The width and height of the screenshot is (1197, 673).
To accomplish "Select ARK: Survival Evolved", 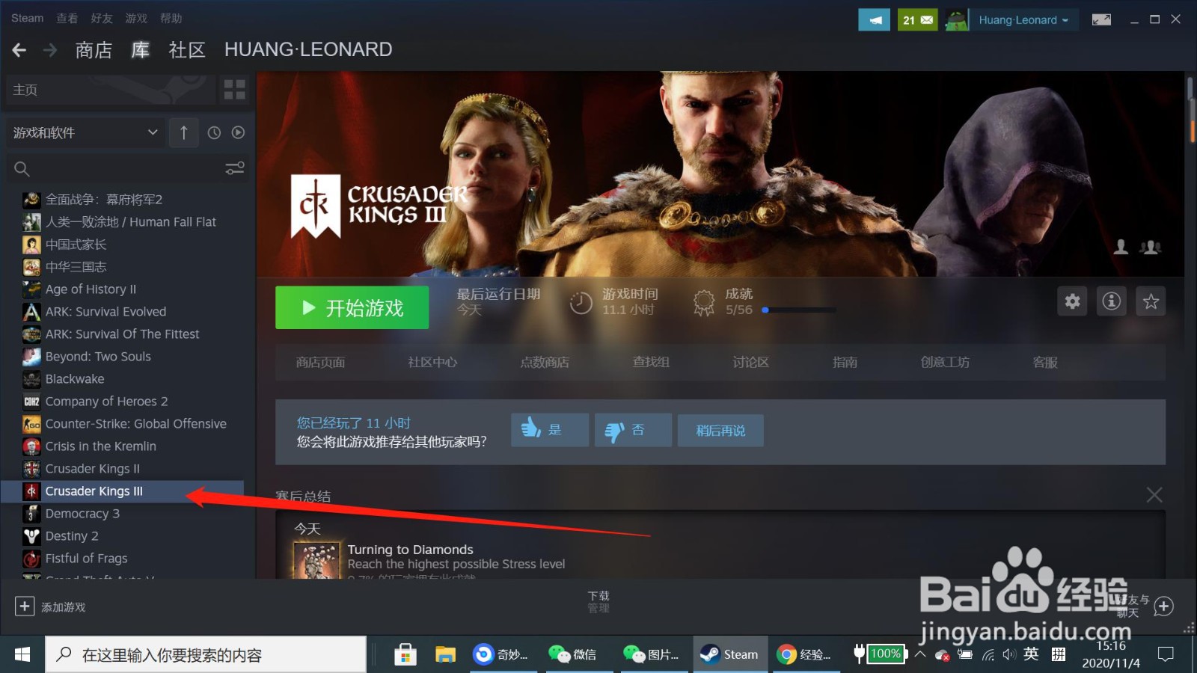I will 123,312.
